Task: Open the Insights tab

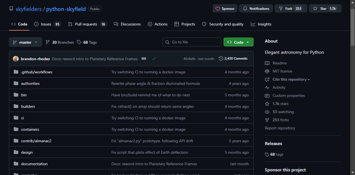Action: tap(261, 24)
